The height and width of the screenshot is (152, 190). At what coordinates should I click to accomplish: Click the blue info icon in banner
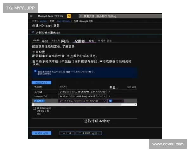(x=35, y=71)
